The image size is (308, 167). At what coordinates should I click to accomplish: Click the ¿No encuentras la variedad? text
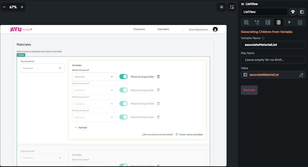158,135
